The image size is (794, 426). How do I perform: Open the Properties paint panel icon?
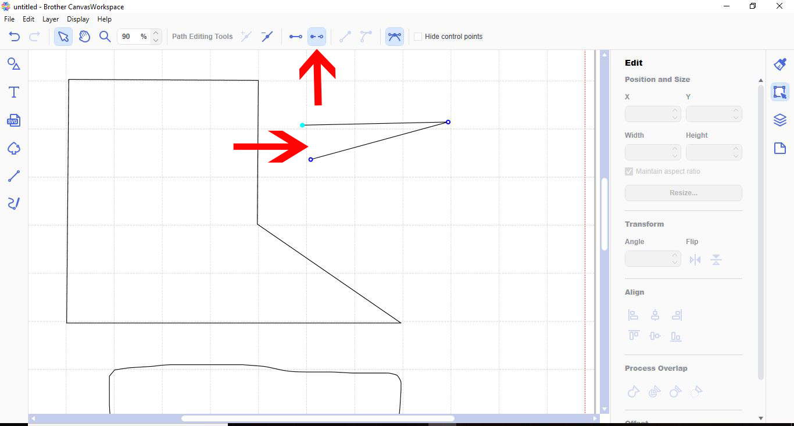point(780,64)
